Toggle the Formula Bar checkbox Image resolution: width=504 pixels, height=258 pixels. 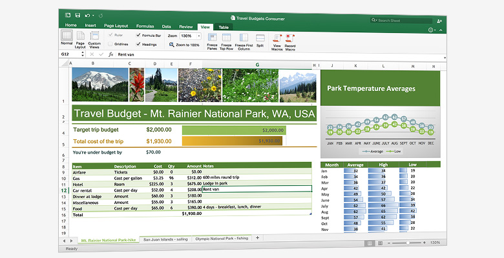[x=138, y=35]
